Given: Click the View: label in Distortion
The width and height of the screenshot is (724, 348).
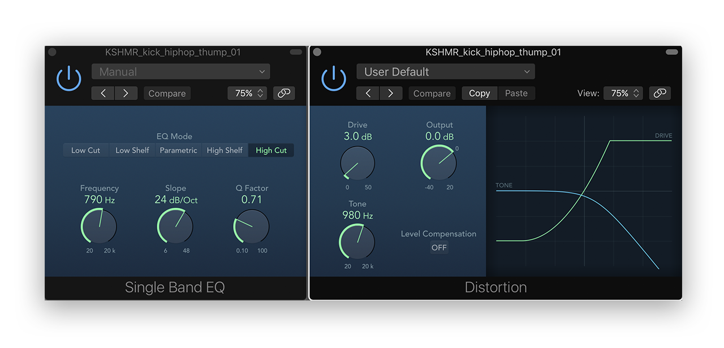Looking at the screenshot, I should (588, 93).
